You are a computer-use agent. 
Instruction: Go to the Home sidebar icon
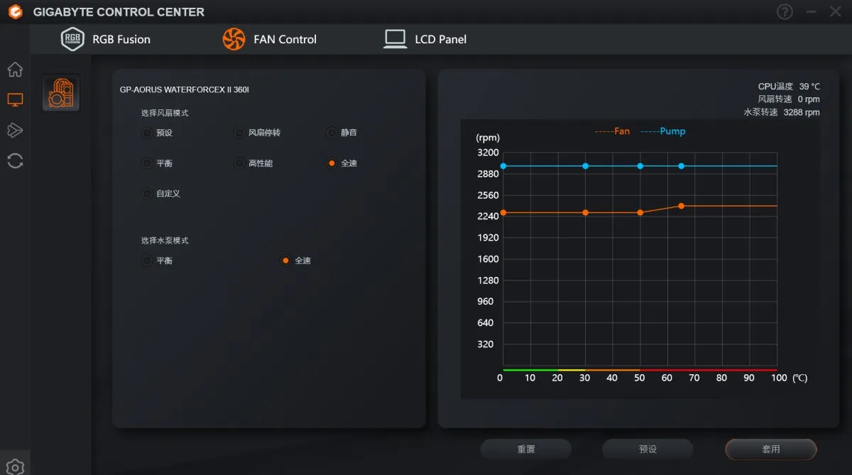pos(15,70)
